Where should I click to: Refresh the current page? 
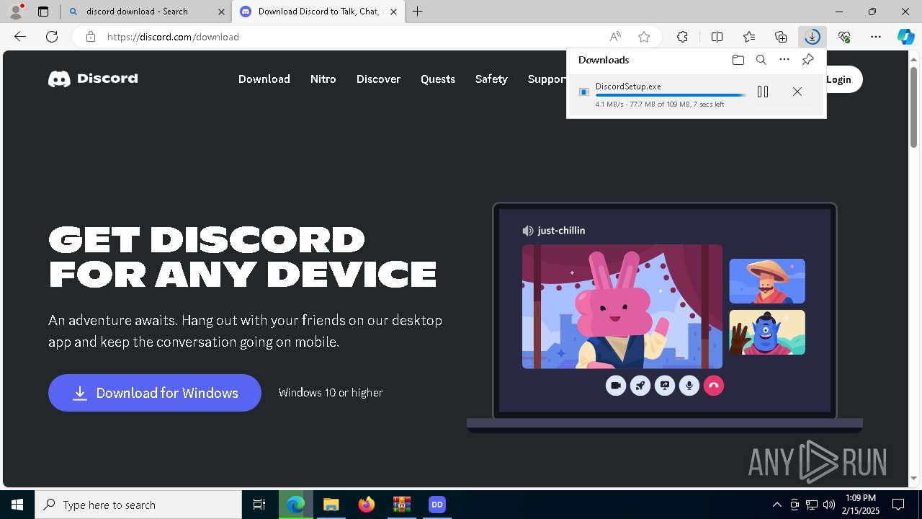[x=52, y=37]
